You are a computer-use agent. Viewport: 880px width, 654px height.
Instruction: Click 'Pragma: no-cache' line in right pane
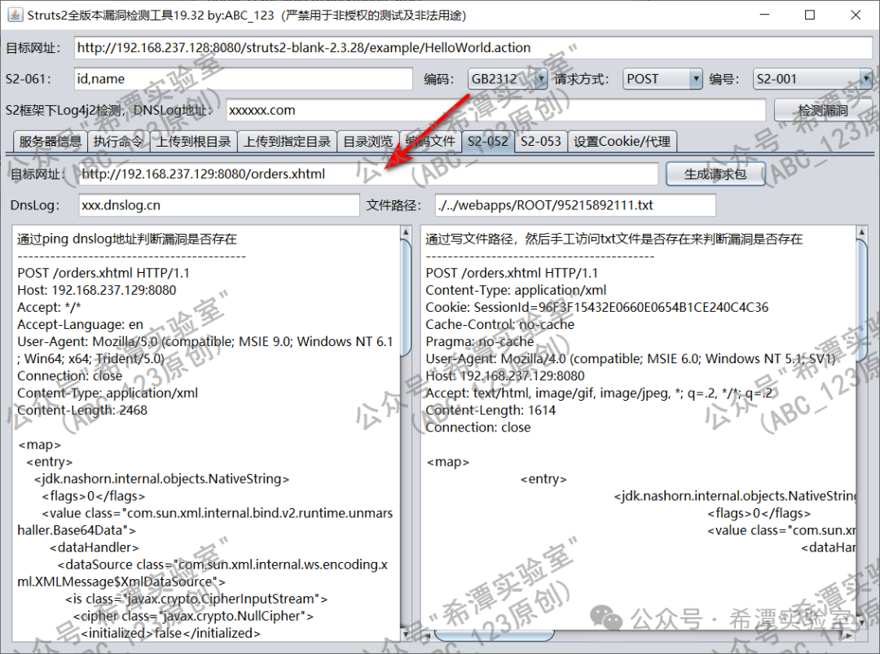(x=480, y=341)
